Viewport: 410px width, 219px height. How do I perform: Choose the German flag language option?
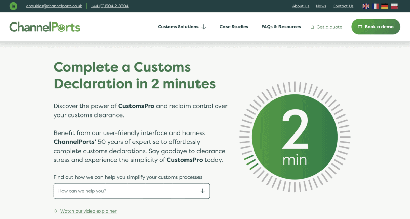[385, 6]
